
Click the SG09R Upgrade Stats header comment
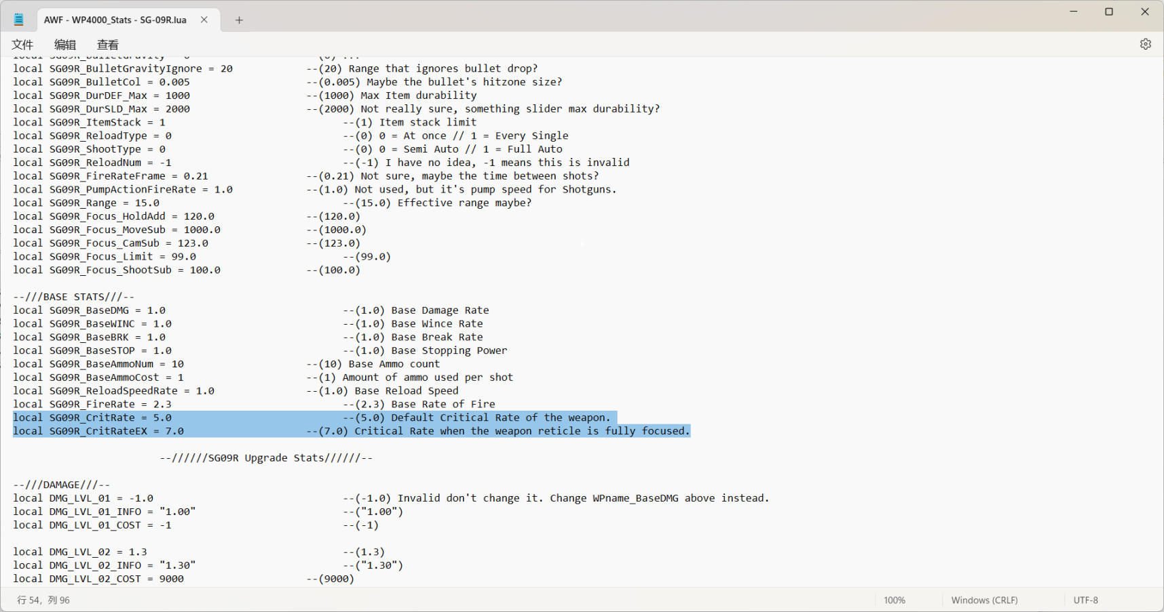point(266,457)
